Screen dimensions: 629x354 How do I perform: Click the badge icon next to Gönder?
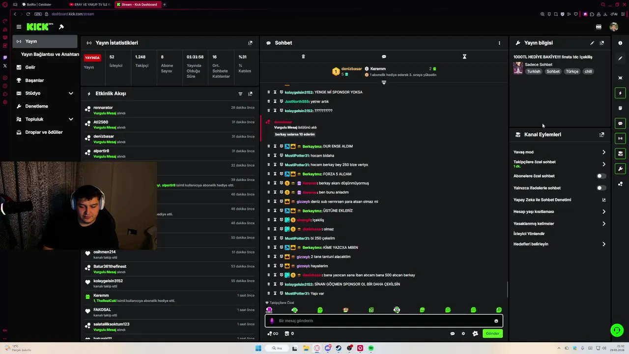point(475,334)
